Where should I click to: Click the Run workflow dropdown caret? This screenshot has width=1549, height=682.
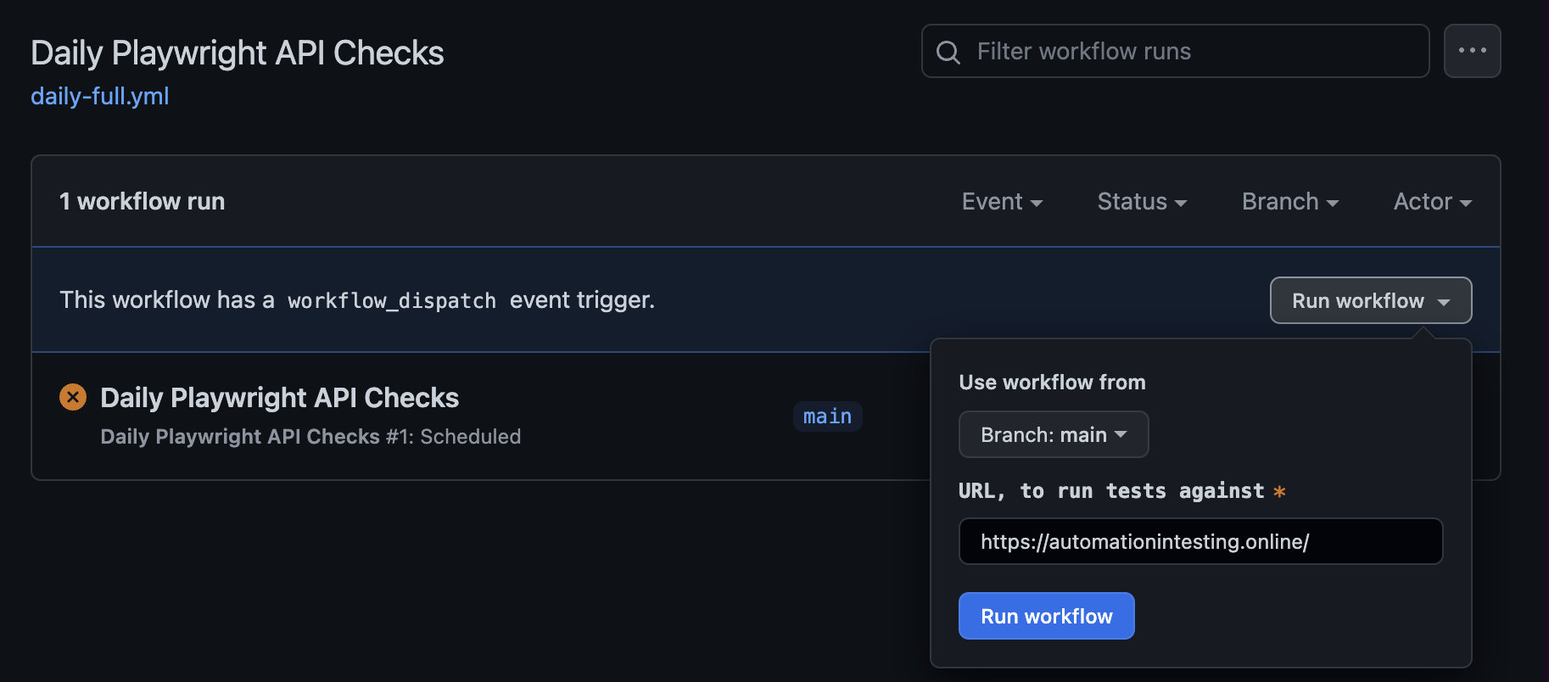click(1444, 302)
